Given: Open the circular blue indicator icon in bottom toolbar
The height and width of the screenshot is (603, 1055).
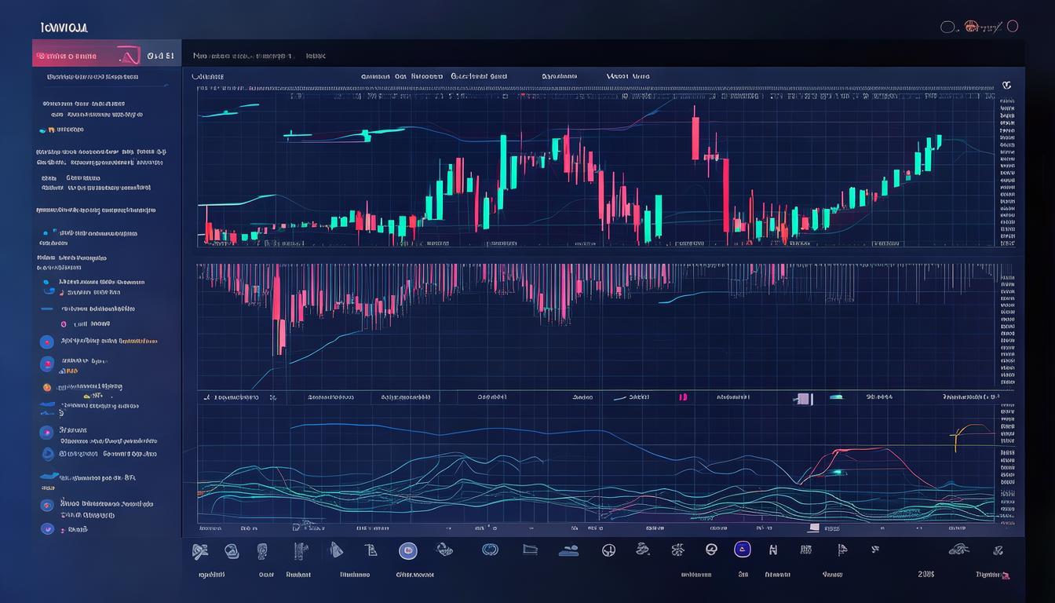Looking at the screenshot, I should point(407,550).
